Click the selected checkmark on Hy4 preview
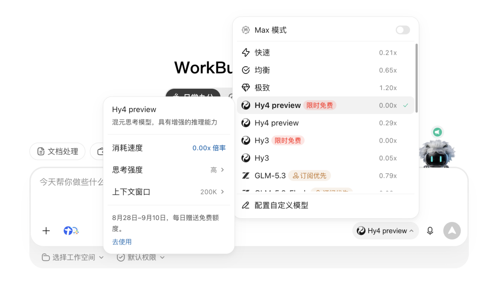 pos(406,105)
